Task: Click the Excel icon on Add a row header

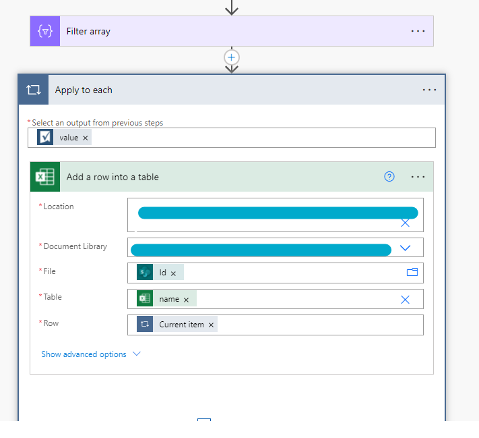Action: [x=45, y=177]
